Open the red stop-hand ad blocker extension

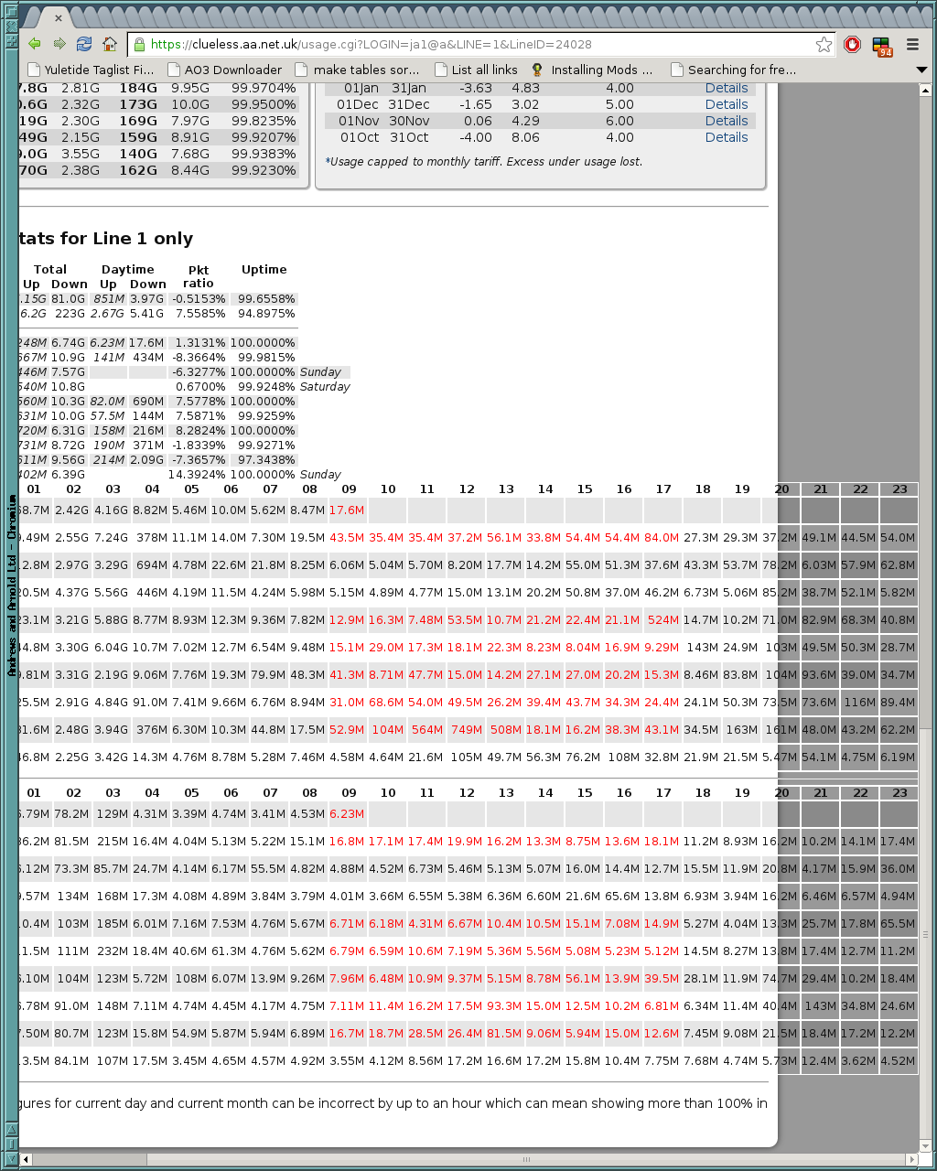coord(853,44)
